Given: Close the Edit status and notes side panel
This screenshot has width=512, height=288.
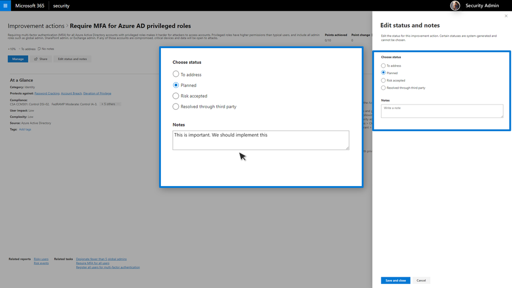Looking at the screenshot, I should click(506, 16).
